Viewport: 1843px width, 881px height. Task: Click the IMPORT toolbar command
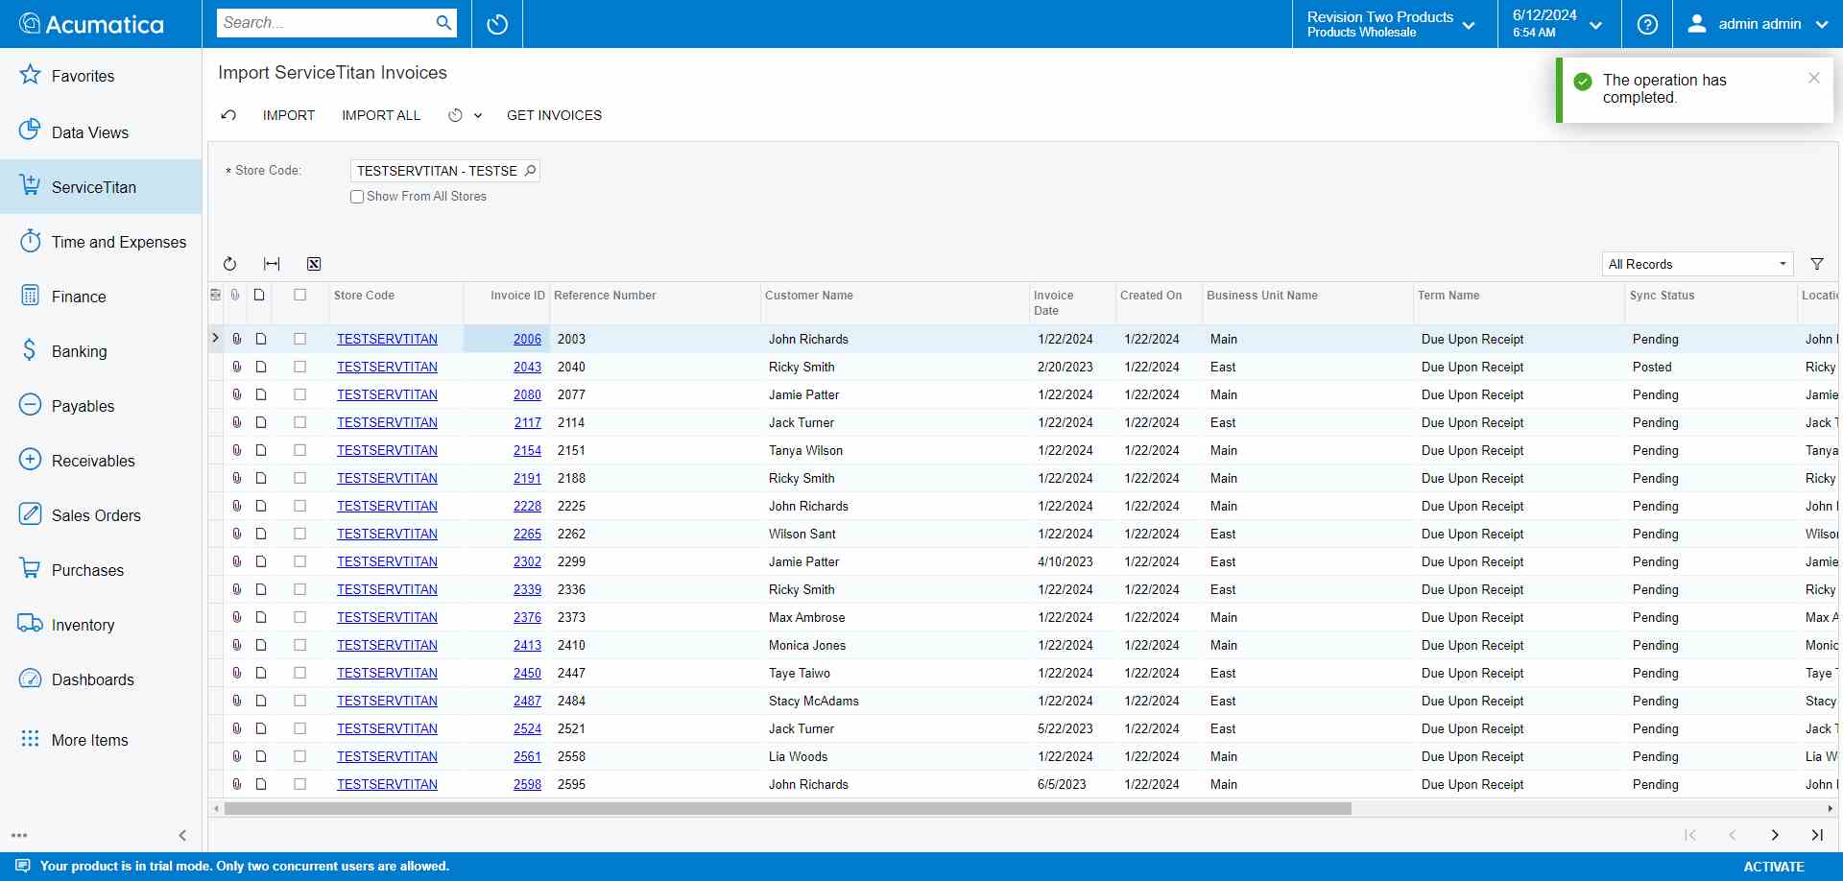(289, 115)
